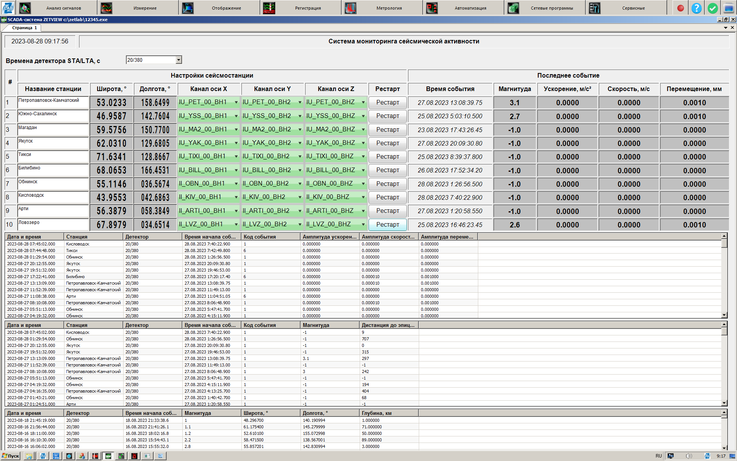The width and height of the screenshot is (737, 461).
Task: Open the Пуск start menu
Action: tap(10, 456)
